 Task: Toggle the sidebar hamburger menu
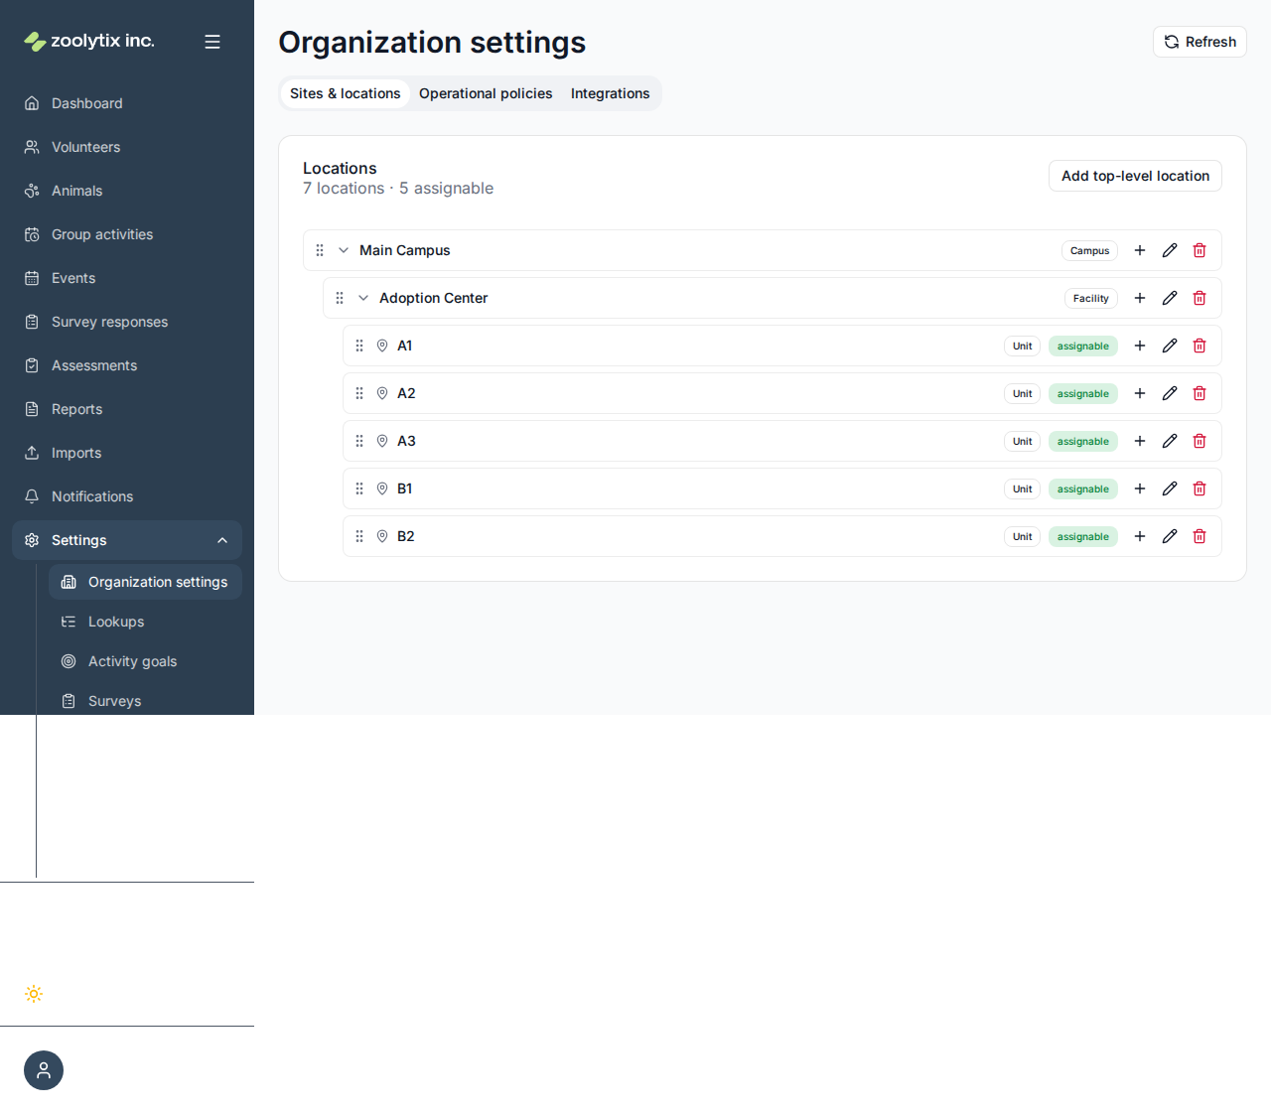[212, 42]
